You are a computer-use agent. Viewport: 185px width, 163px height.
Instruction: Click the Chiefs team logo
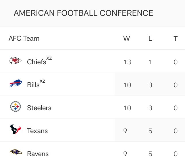[x=15, y=61]
